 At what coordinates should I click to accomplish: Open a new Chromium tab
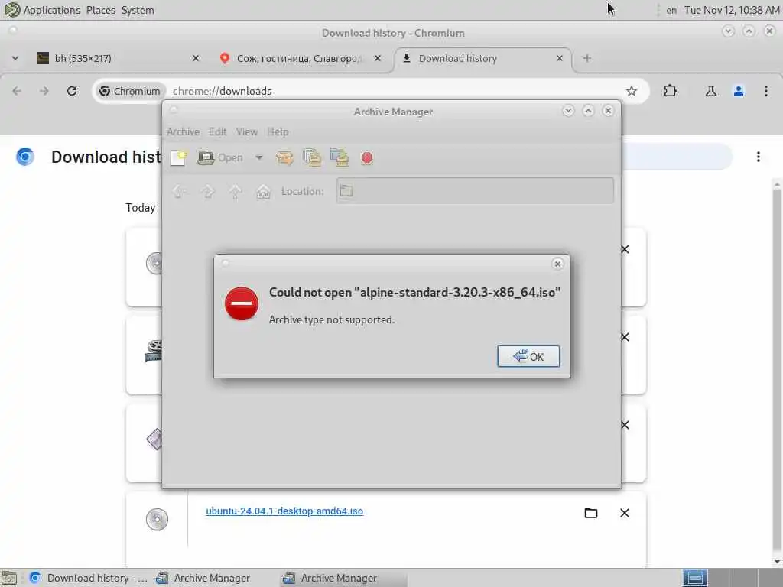click(x=587, y=58)
